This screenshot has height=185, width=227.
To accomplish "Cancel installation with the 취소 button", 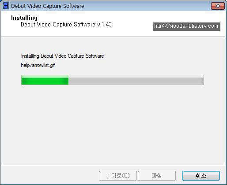I will point(201,176).
